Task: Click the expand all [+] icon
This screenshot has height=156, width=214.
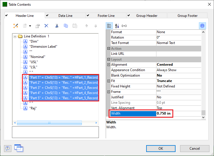Action: [124, 26]
